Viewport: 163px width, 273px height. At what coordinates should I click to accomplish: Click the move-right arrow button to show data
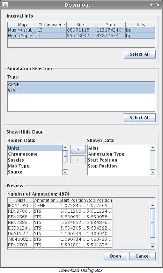[x=78, y=149]
